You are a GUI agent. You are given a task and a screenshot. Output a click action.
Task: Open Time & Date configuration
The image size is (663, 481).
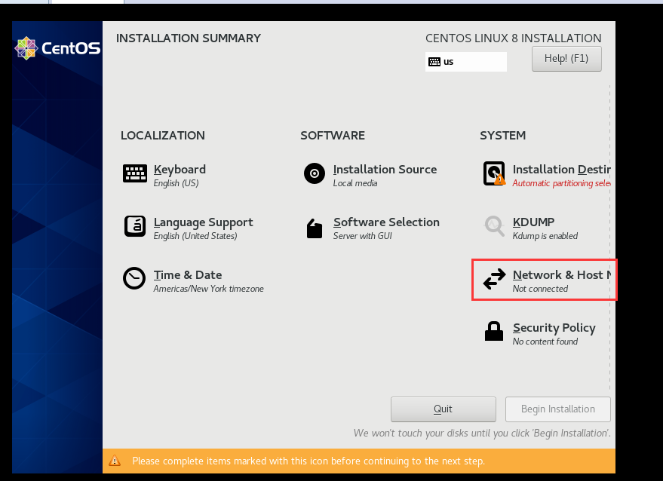(x=188, y=275)
